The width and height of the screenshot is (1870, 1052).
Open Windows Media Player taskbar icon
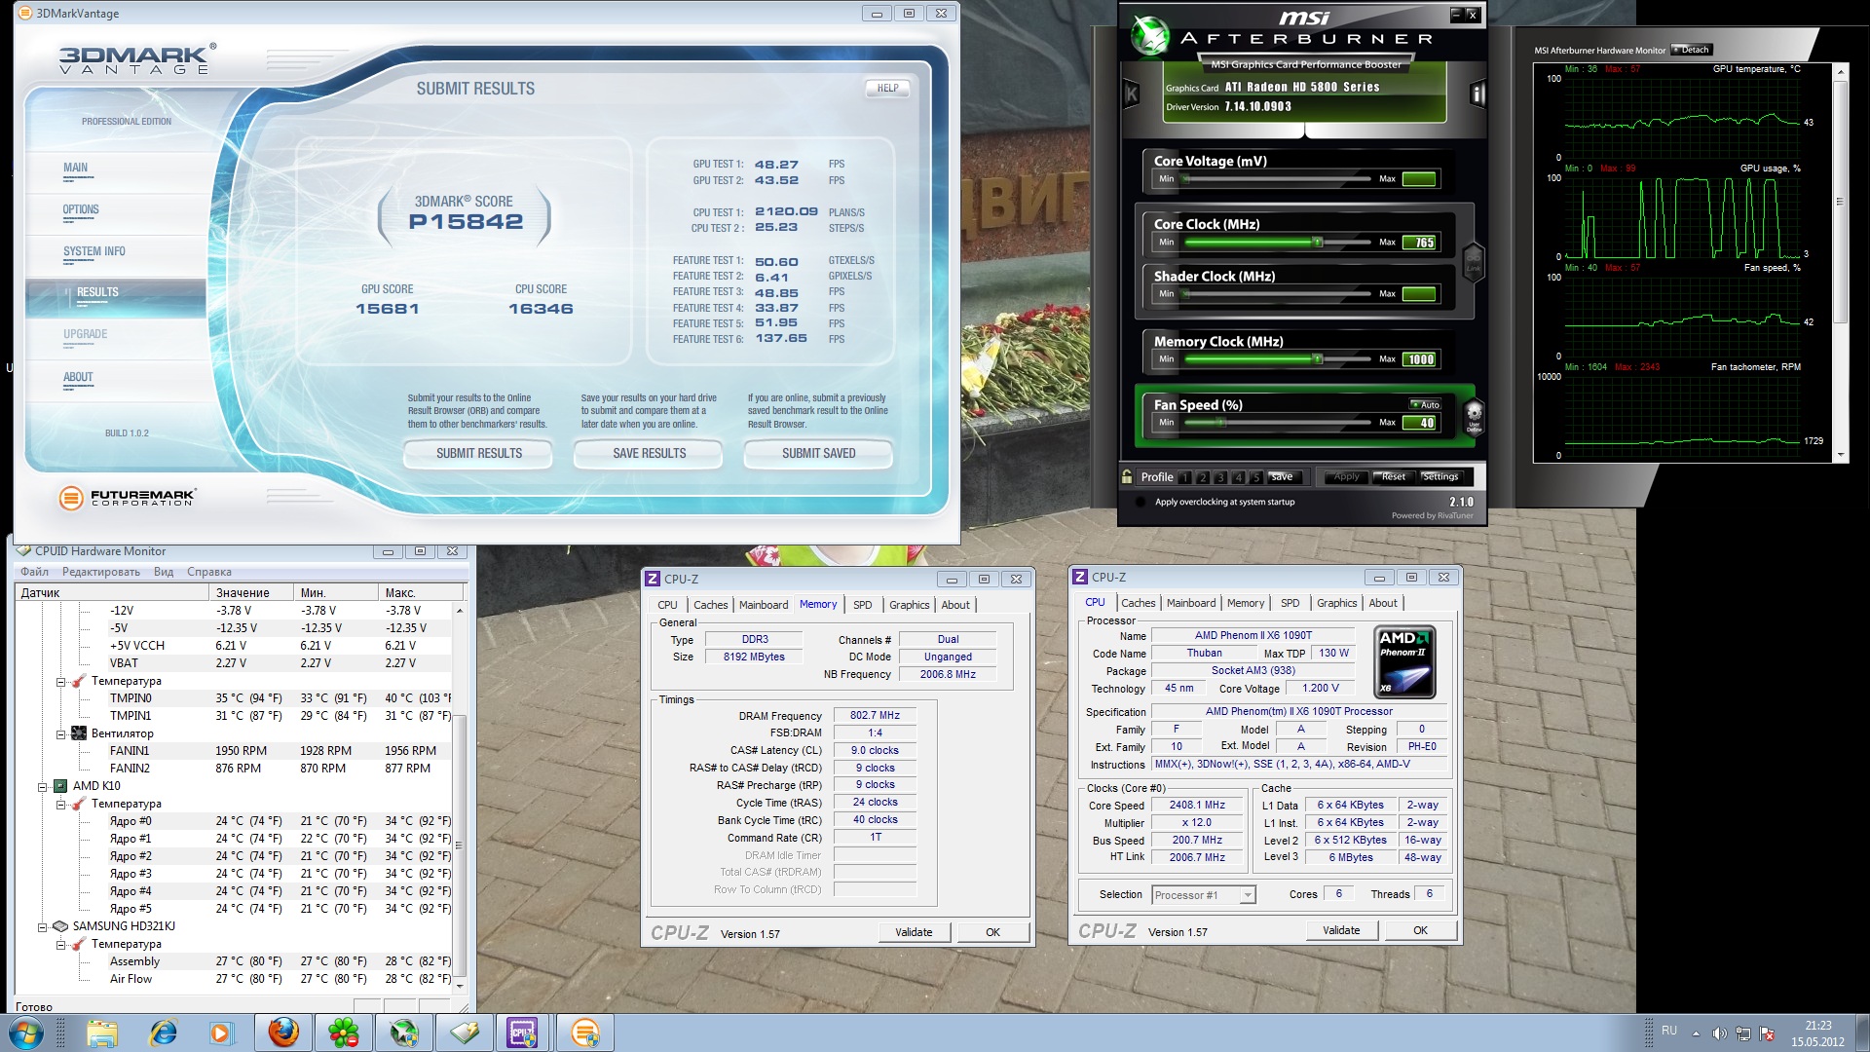221,1033
